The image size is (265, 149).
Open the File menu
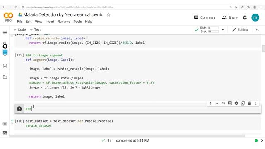click(x=20, y=22)
